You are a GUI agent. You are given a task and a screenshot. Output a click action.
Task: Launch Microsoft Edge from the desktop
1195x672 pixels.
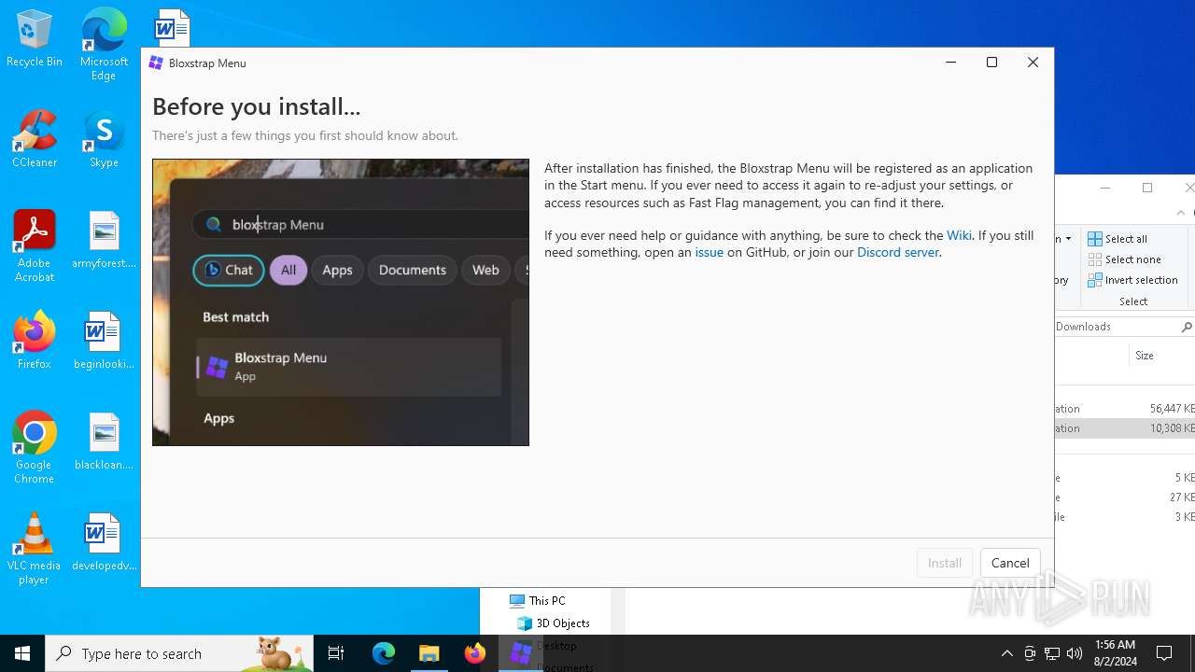[104, 43]
